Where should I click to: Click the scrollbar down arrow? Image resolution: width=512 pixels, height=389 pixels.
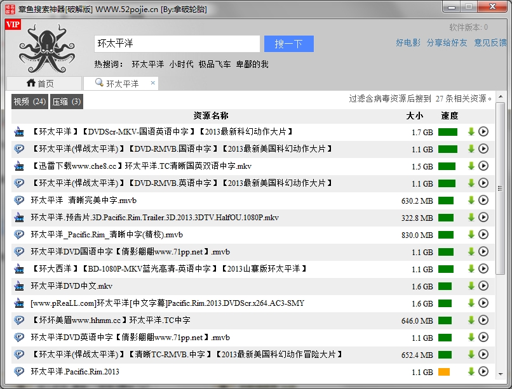[x=500, y=374]
